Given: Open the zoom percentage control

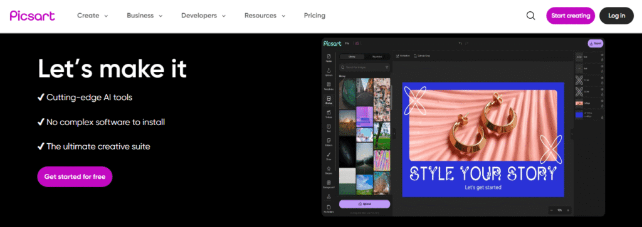Looking at the screenshot, I should click(560, 210).
